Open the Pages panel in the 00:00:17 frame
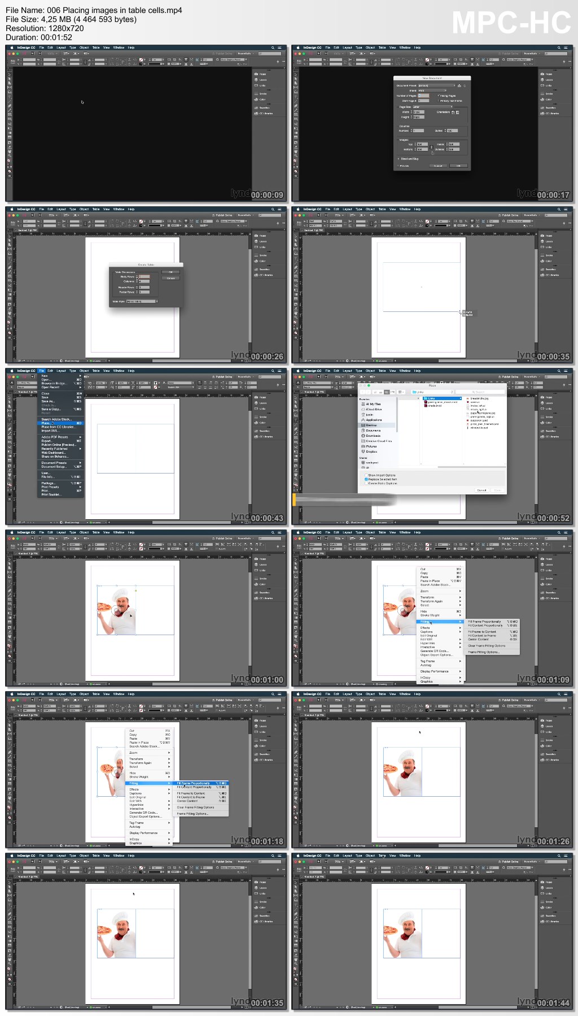 coord(545,74)
